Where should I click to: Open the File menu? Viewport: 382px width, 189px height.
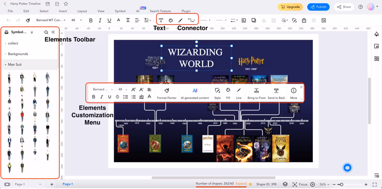(x=10, y=11)
